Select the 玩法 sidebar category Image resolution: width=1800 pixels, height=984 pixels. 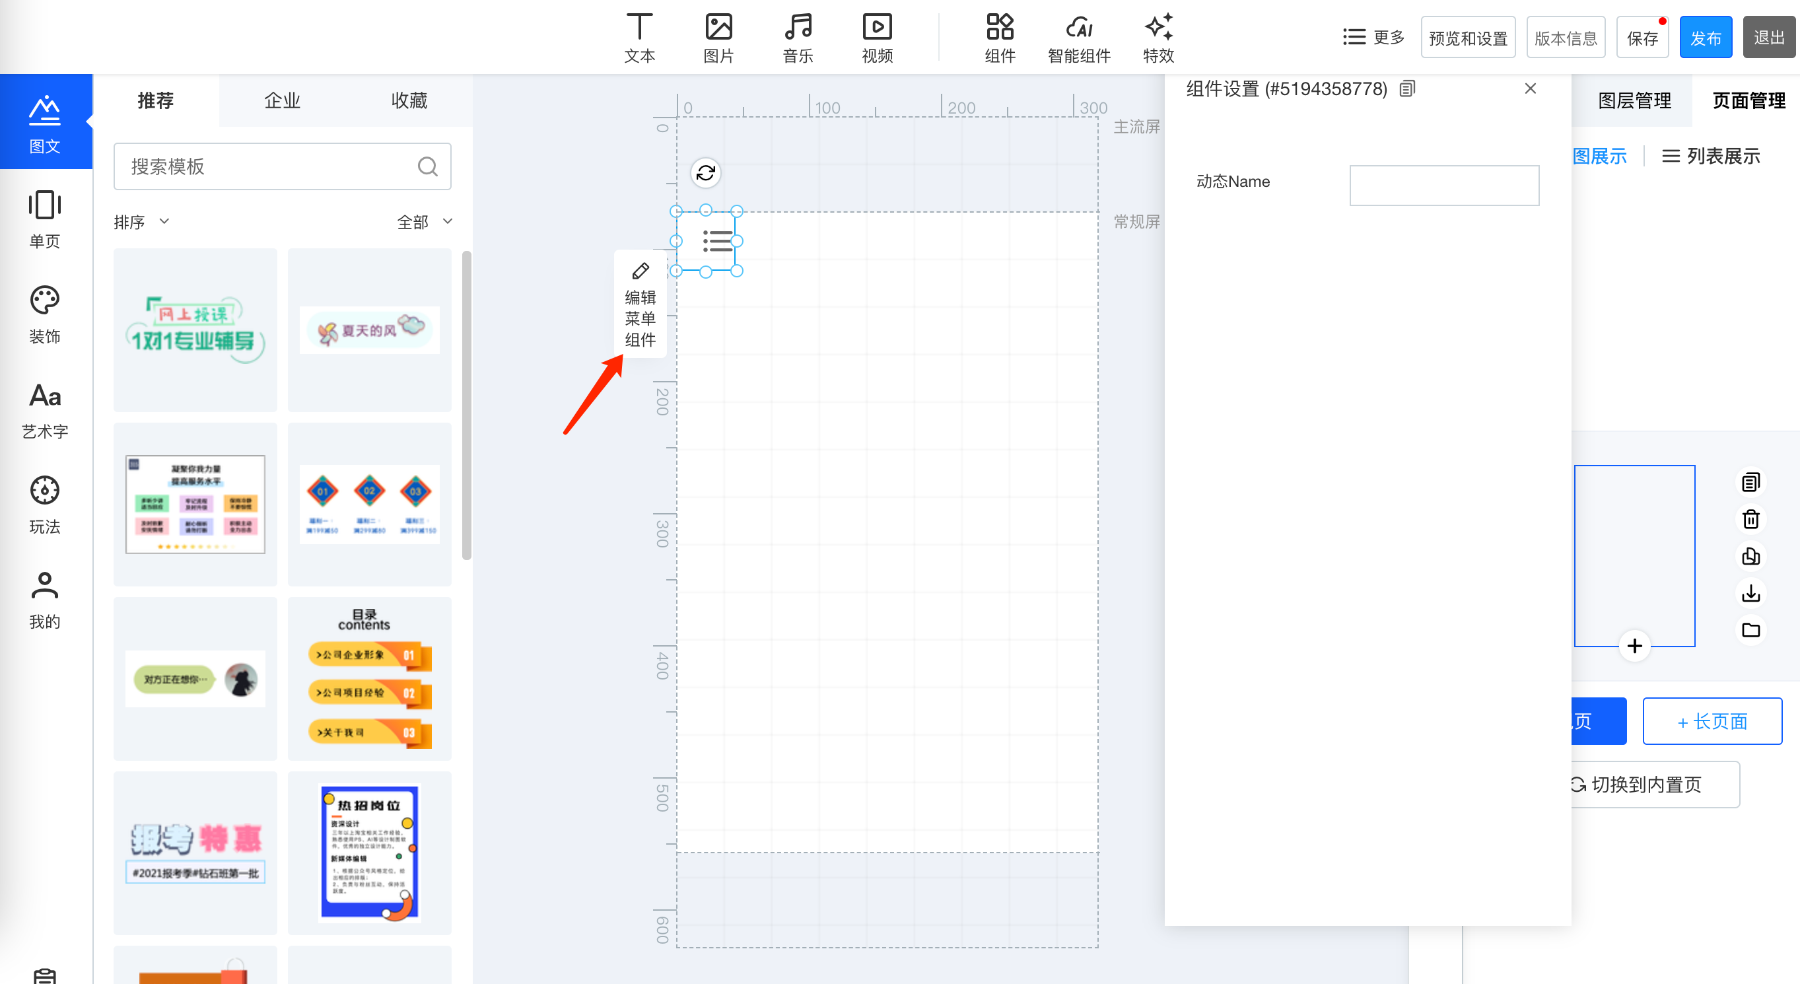(46, 505)
